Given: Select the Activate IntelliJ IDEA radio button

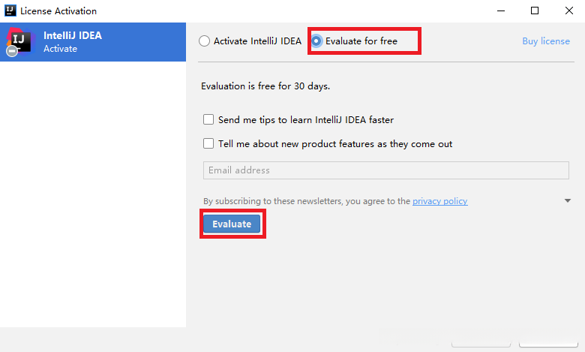Looking at the screenshot, I should [204, 41].
